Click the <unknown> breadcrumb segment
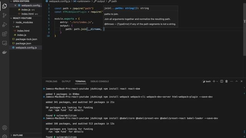The height and width of the screenshot is (138, 246). tap(83, 1)
